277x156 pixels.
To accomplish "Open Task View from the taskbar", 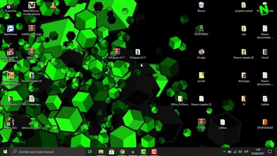I will [x=90, y=152].
